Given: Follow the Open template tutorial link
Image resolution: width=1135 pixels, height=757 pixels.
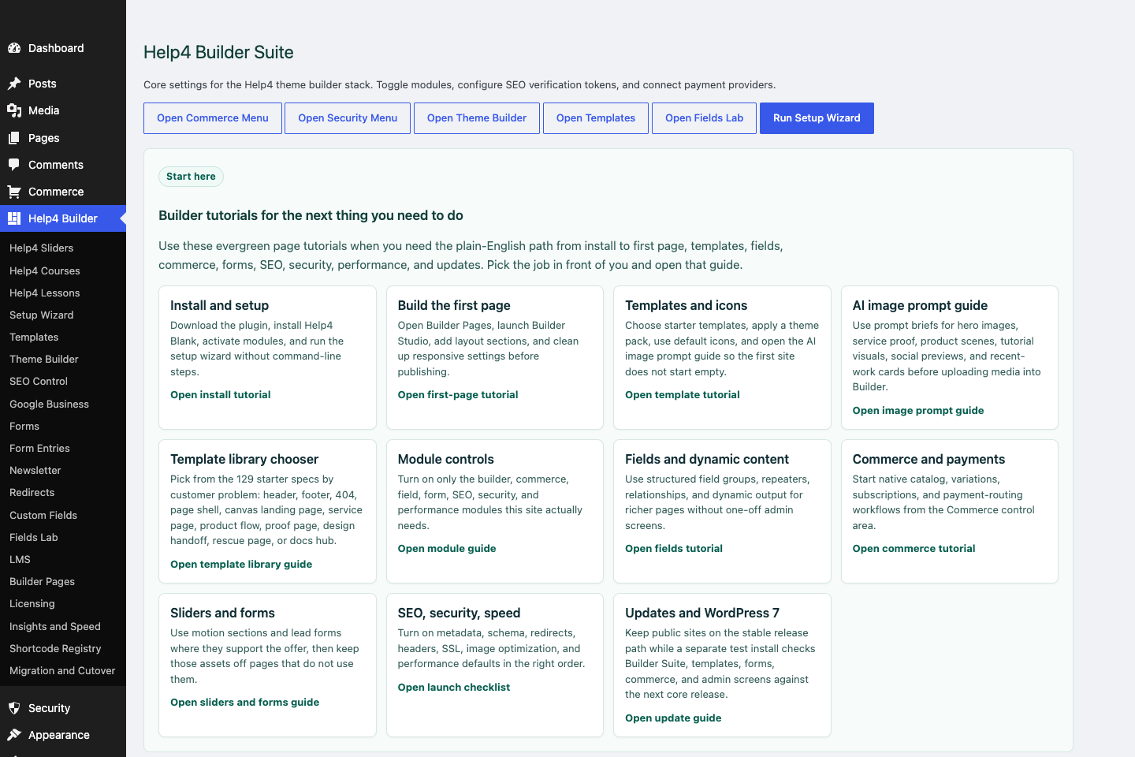Looking at the screenshot, I should click(683, 395).
